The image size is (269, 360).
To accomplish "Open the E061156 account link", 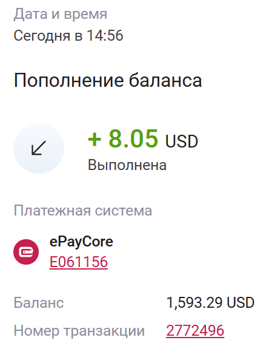I will 79,262.
